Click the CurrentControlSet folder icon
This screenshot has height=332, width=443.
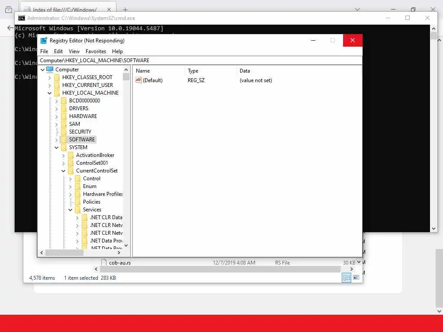[x=71, y=170]
